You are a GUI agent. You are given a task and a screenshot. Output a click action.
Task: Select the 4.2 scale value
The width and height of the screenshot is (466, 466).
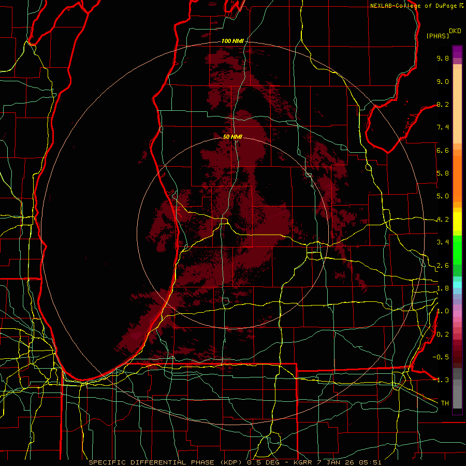tap(443, 220)
